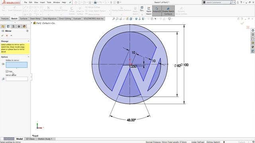Pin the Mirror property panel
Image resolution: width=255 pixels, height=143 pixels.
(11, 35)
